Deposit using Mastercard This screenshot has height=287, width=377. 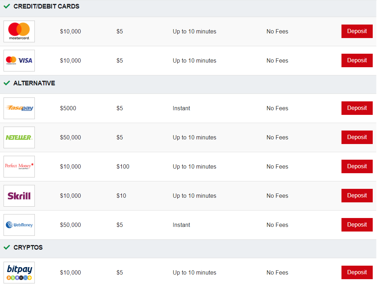[x=357, y=31]
